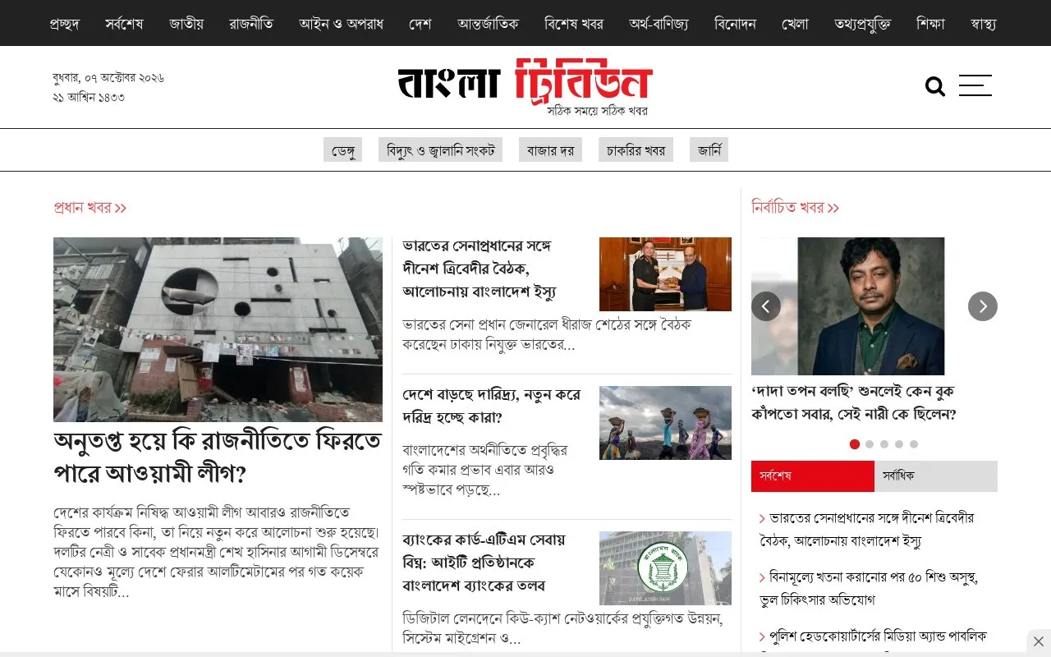Viewport: 1051px width, 657px height.
Task: Go to সর্বশেষ in top navigation bar
Action: tap(124, 24)
